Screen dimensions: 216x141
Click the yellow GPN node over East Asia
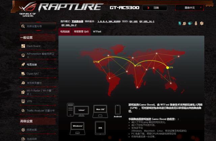[167, 67]
